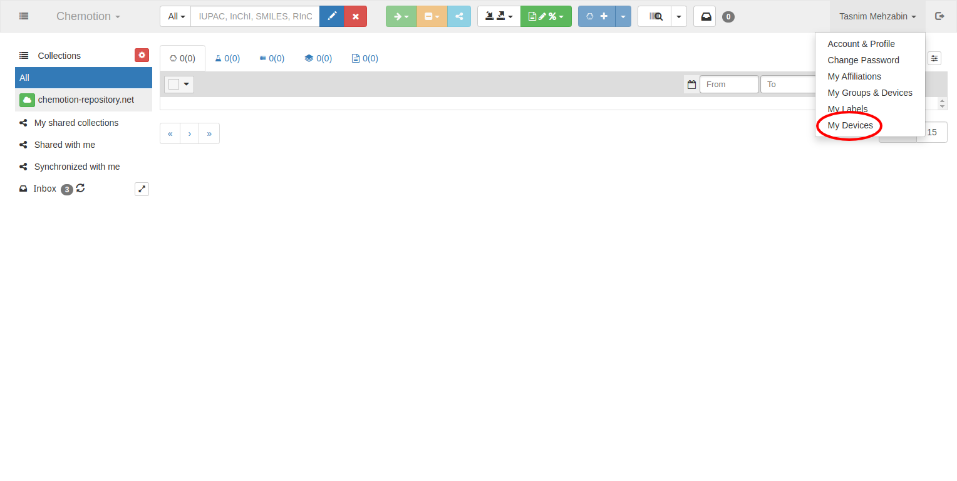Click the inbox tray icon in the top bar
The image size is (957, 481).
point(705,16)
